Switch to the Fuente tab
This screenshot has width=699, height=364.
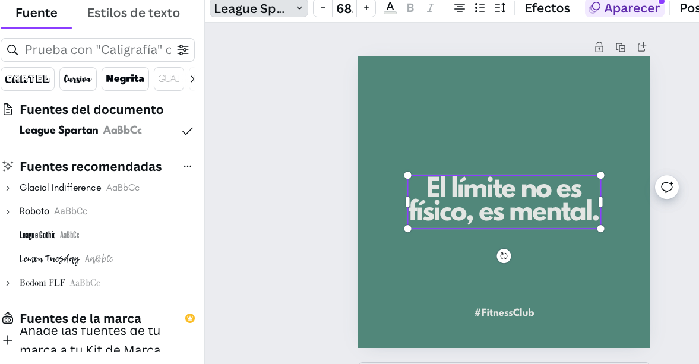[x=36, y=13]
